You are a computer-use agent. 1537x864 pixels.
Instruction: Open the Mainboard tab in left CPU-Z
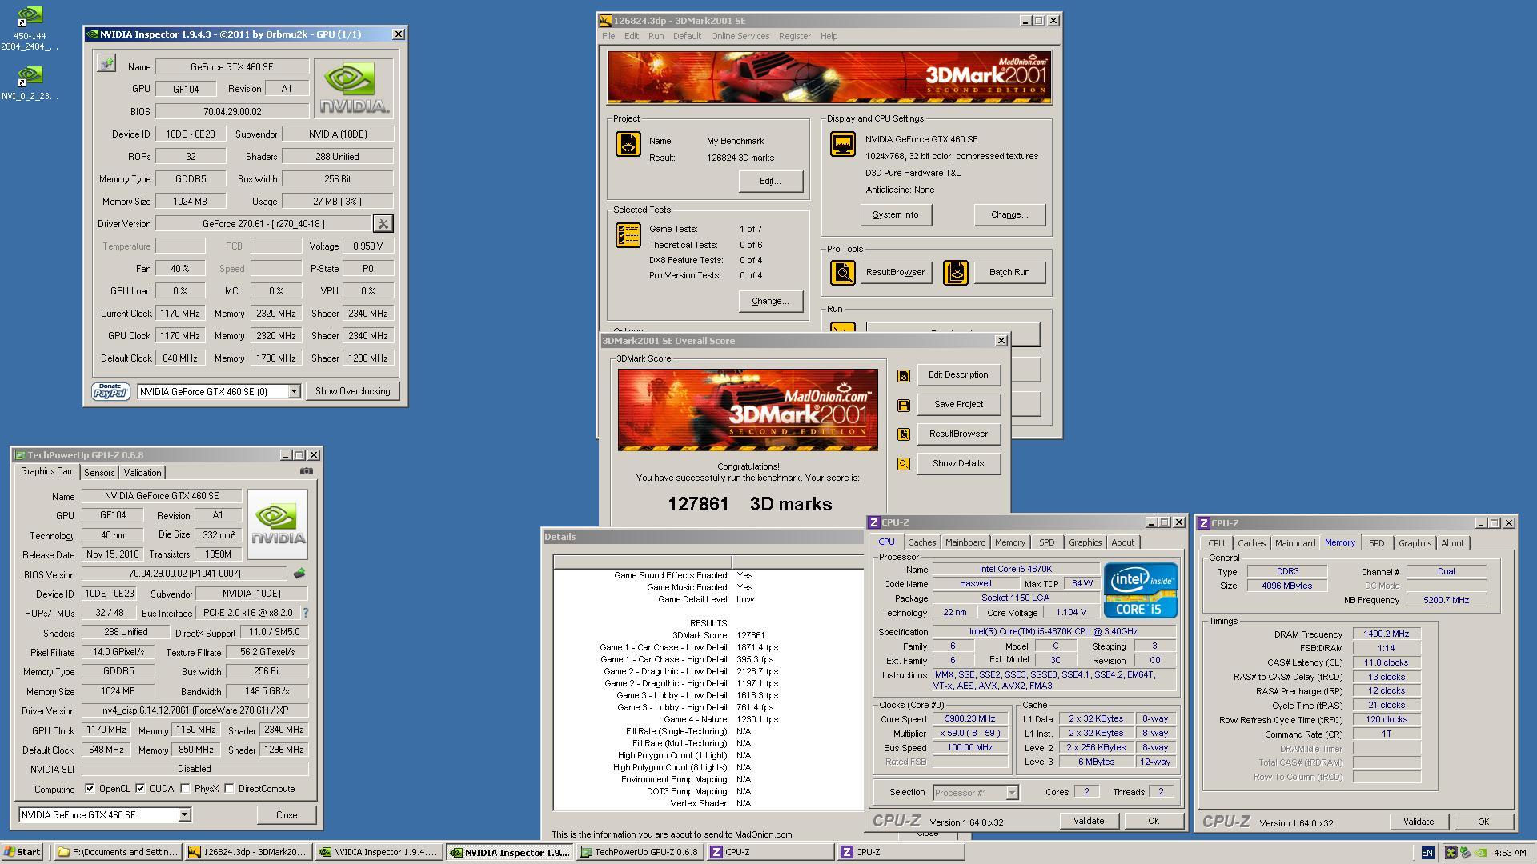(965, 542)
